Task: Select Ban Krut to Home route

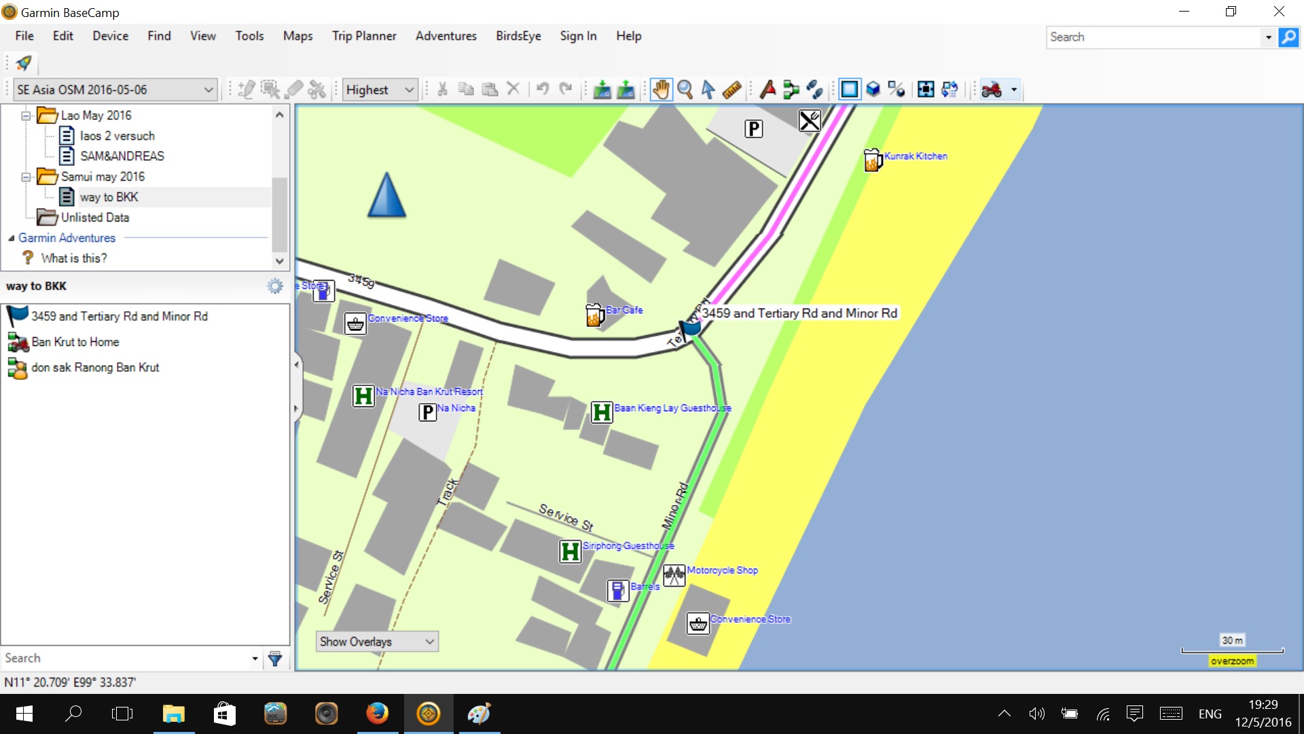Action: [75, 342]
